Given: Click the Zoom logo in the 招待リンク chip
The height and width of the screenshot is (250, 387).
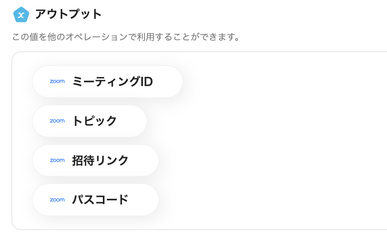Looking at the screenshot, I should pos(57,160).
